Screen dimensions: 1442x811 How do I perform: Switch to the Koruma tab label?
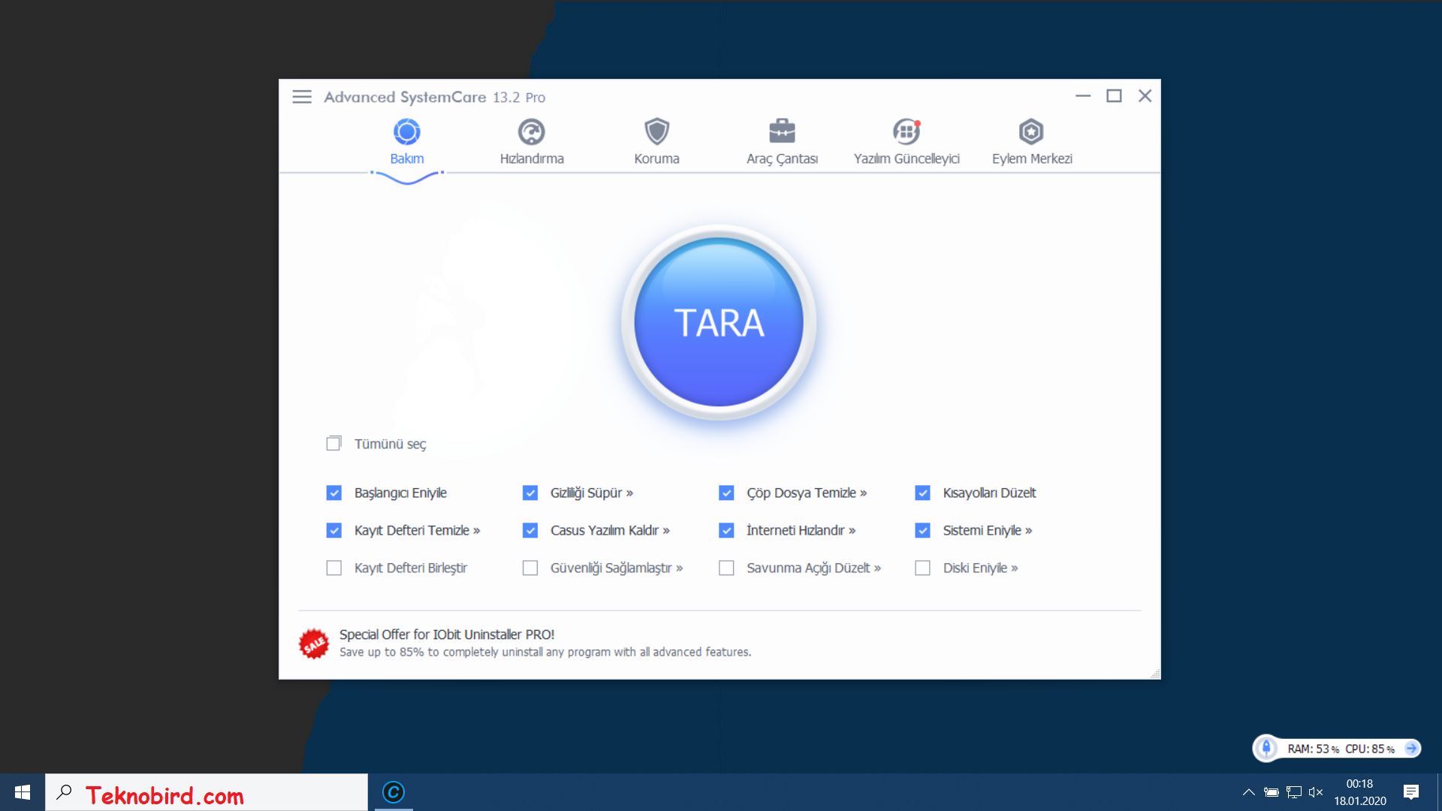656,158
